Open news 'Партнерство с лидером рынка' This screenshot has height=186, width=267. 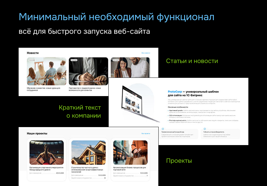pyautogui.click(x=85, y=89)
